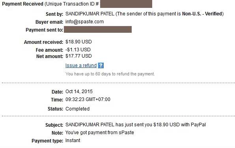Click the $18.90 USD amount received value
235x148 pixels.
(78, 42)
